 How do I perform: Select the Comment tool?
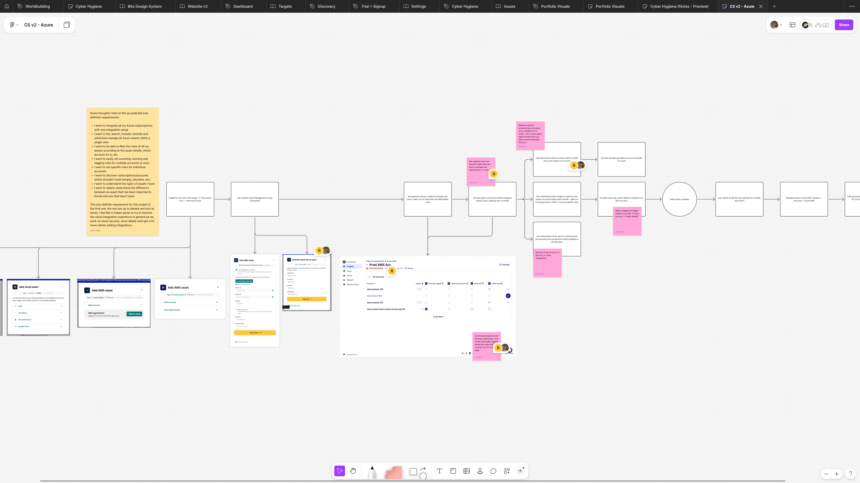tap(493, 471)
